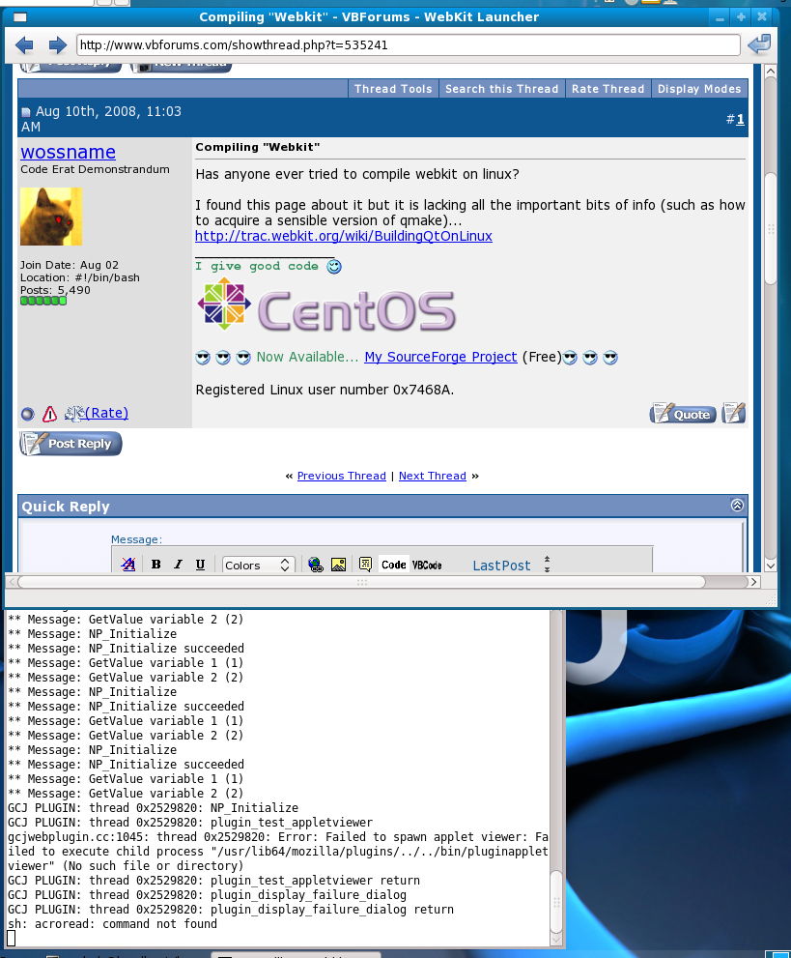Click the horizontal scroll right arrow
The image size is (791, 958).
coord(754,582)
